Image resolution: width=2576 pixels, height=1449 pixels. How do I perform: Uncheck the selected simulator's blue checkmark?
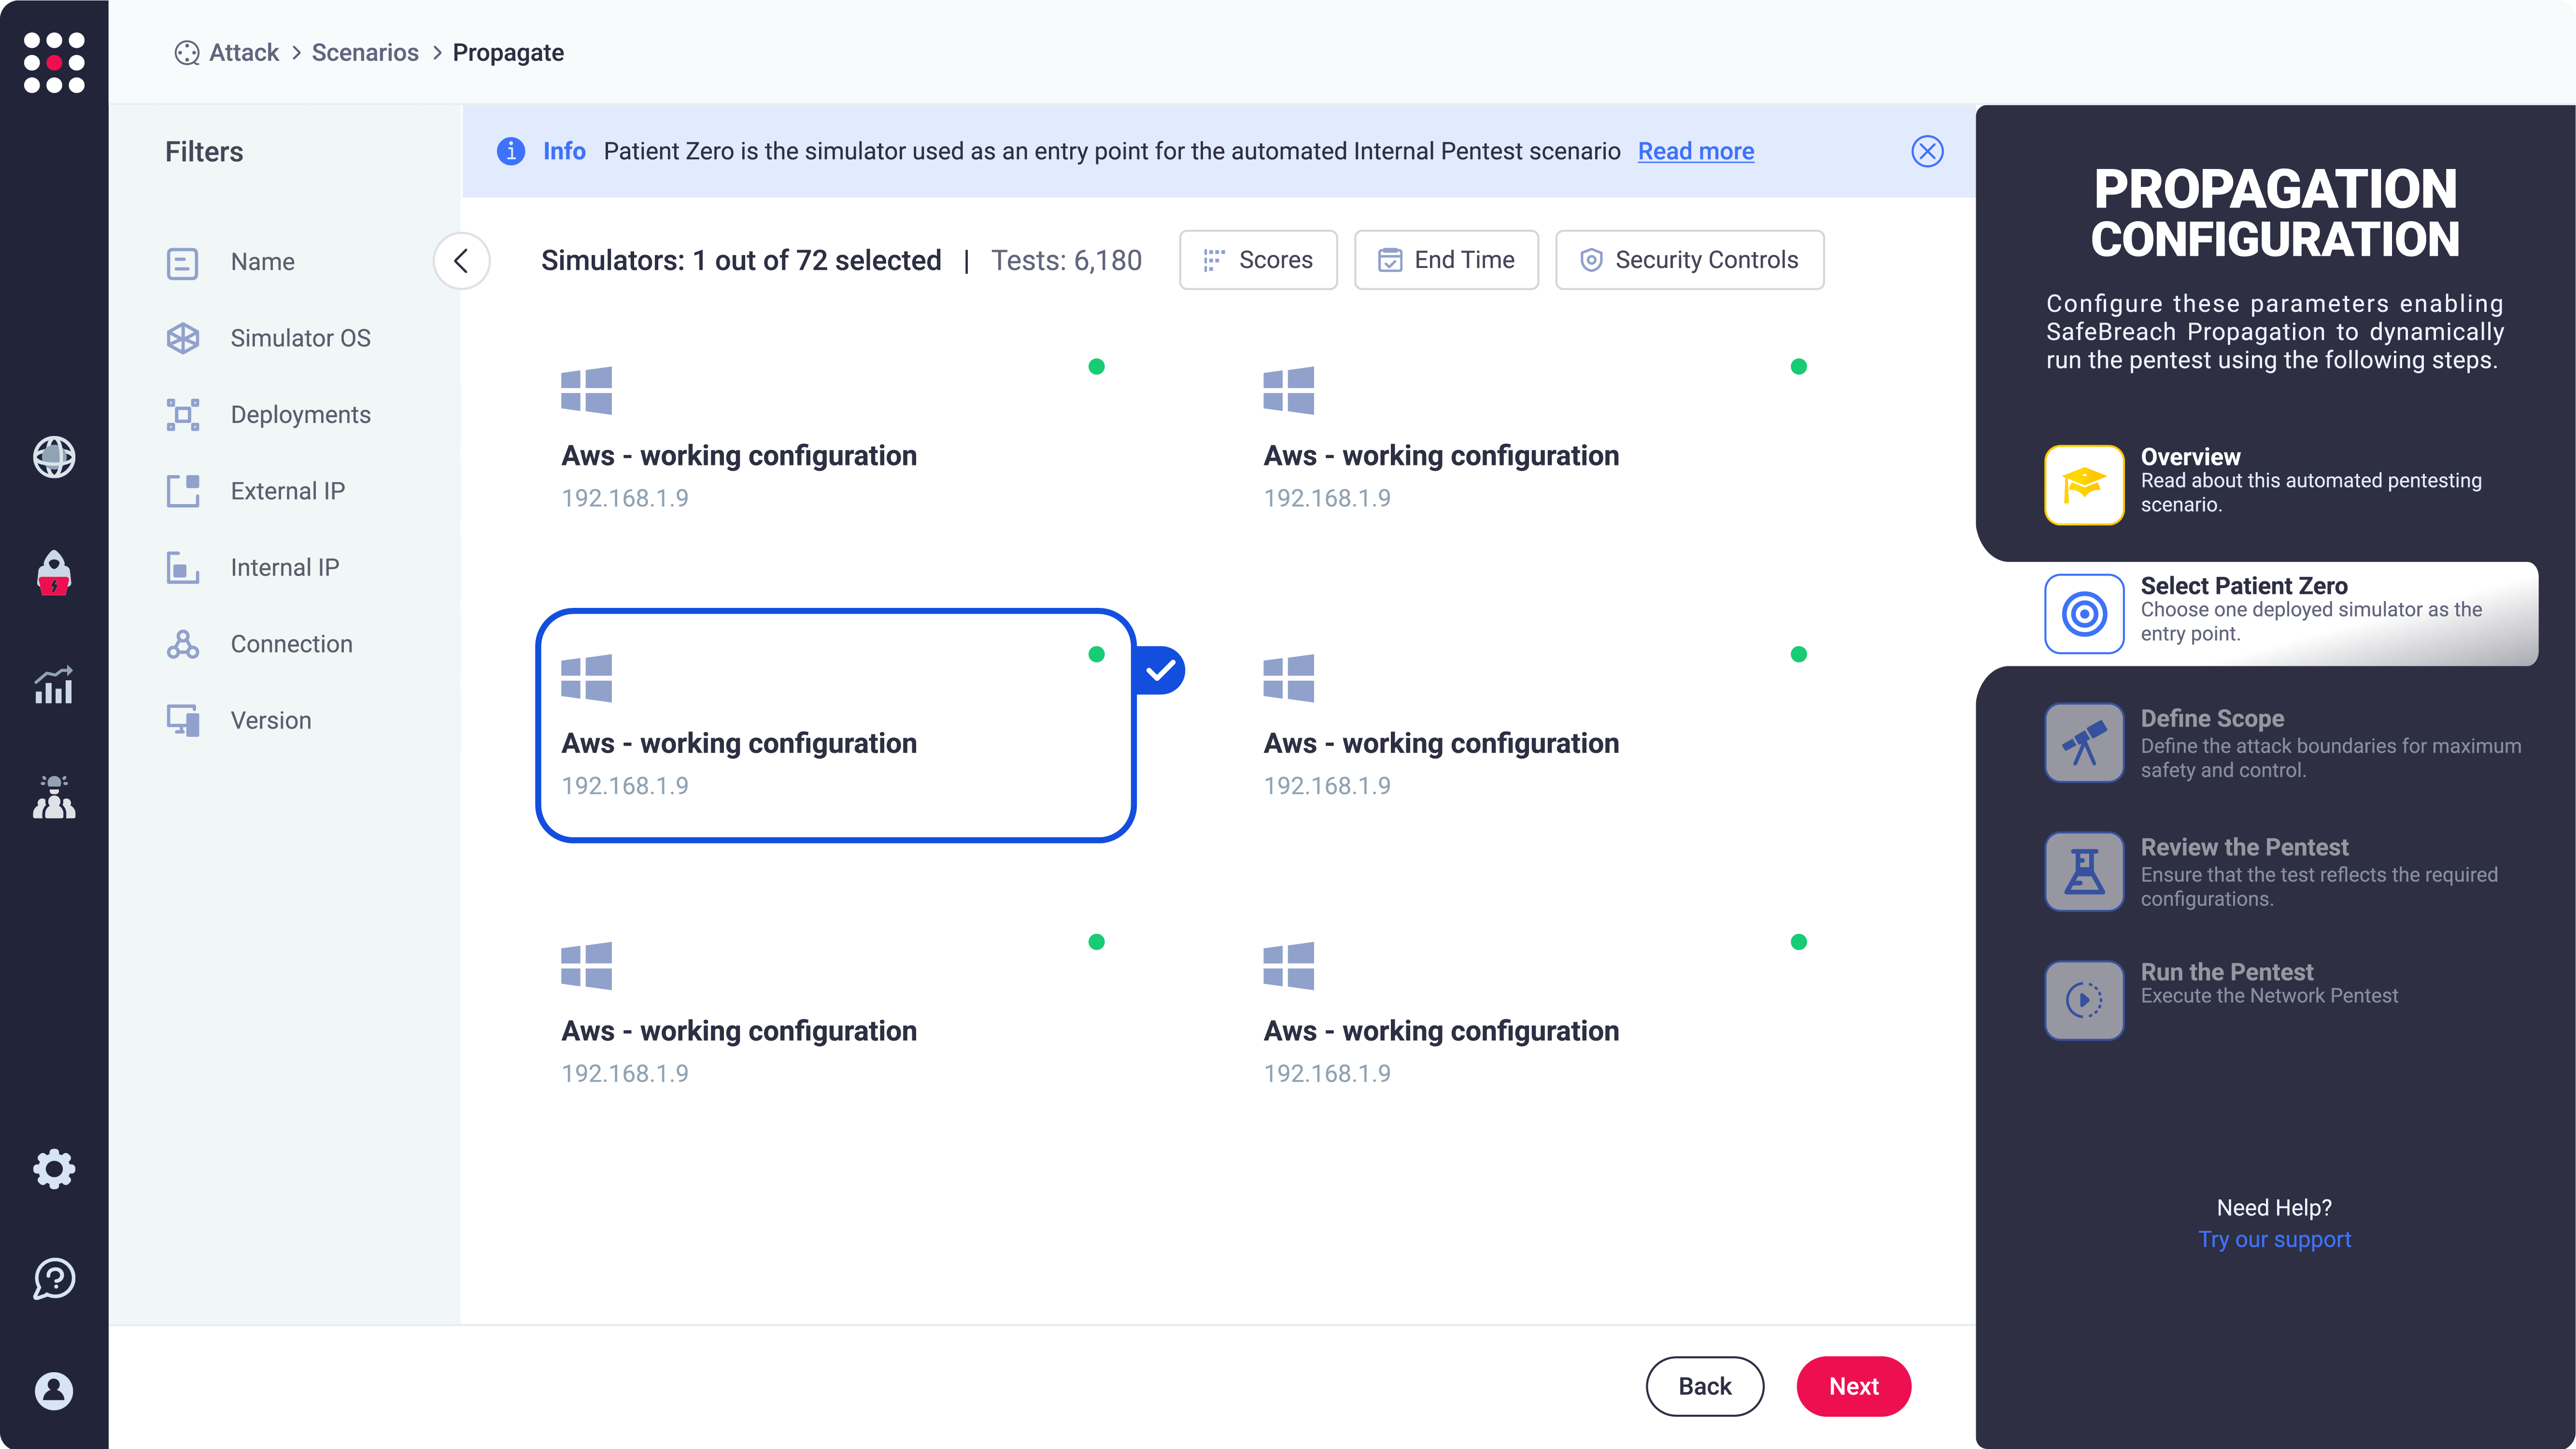[1161, 671]
